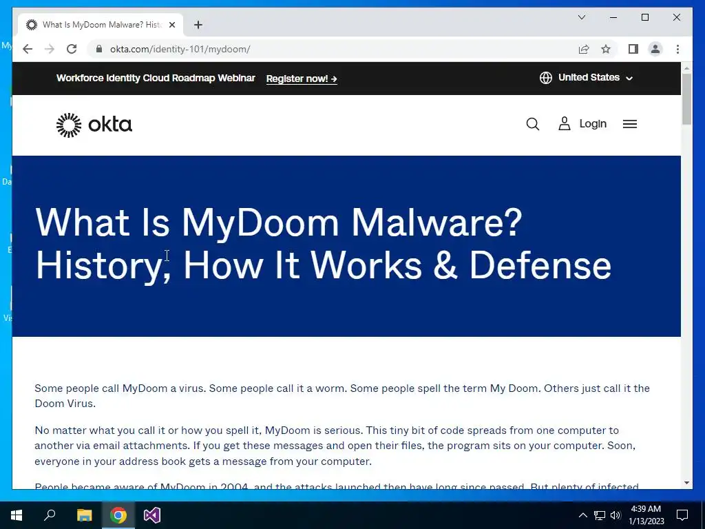
Task: Open the Chrome profile avatar
Action: pos(655,49)
